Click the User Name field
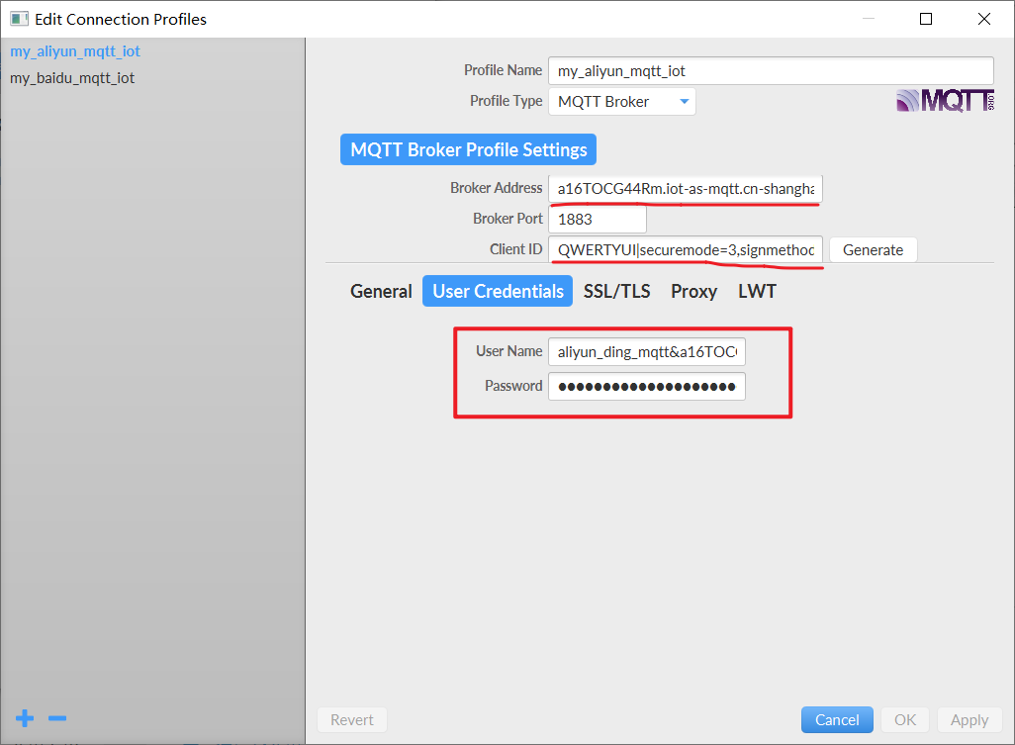Image resolution: width=1015 pixels, height=745 pixels. 647,351
